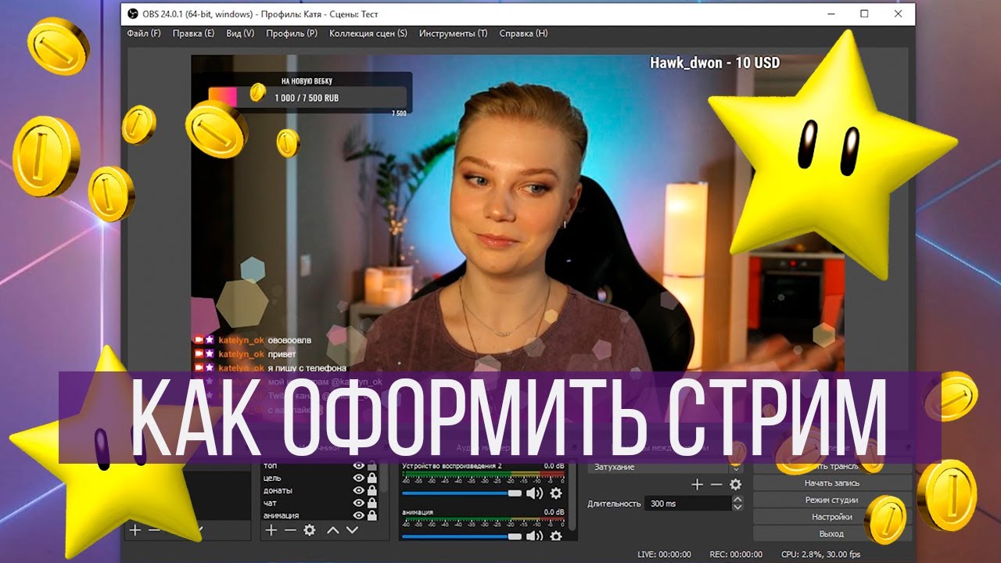The width and height of the screenshot is (1001, 563).
Task: Adjust the анимация volume slider
Action: tap(461, 536)
